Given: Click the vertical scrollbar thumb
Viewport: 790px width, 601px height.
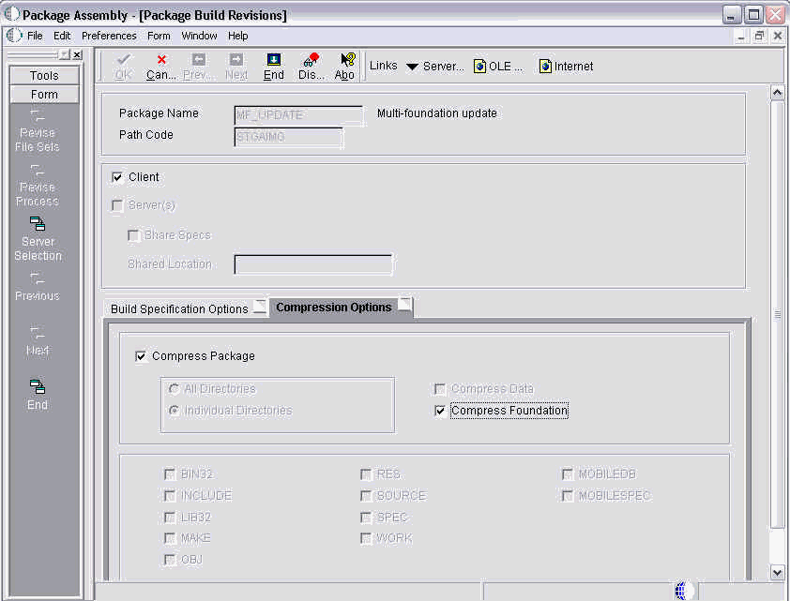Looking at the screenshot, I should point(777,315).
